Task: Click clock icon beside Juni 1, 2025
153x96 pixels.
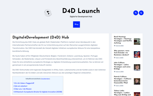Action: (x=115, y=86)
